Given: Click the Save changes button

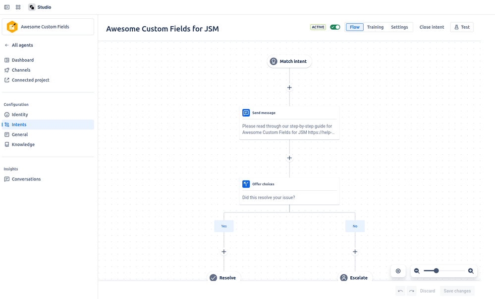Looking at the screenshot, I should pyautogui.click(x=457, y=291).
